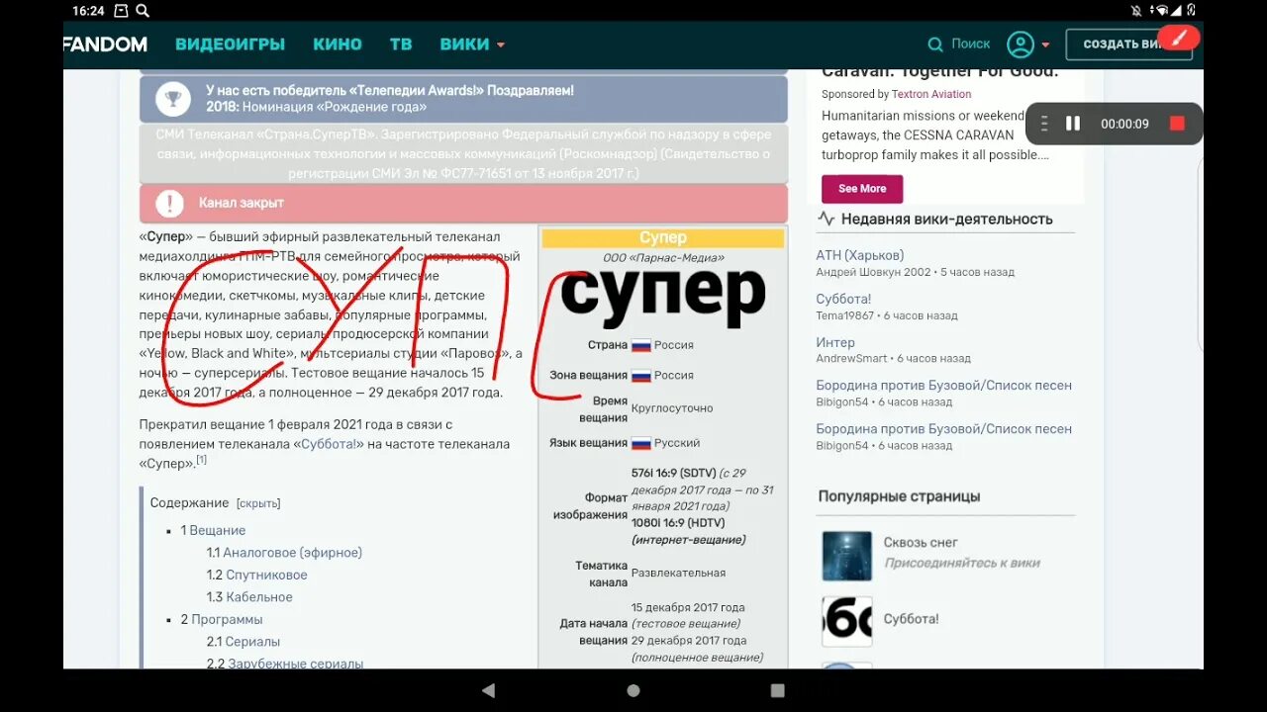This screenshot has width=1267, height=712.
Task: Open the ВИДЕОИГРЫ section
Action: 230,44
